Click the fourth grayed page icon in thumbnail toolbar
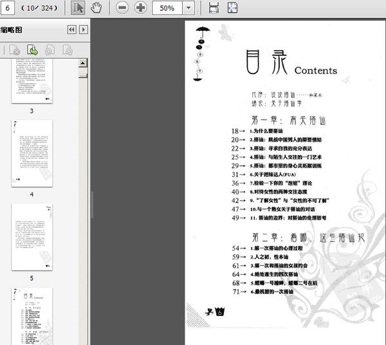Viewport: 386px width, 345px height. click(68, 50)
